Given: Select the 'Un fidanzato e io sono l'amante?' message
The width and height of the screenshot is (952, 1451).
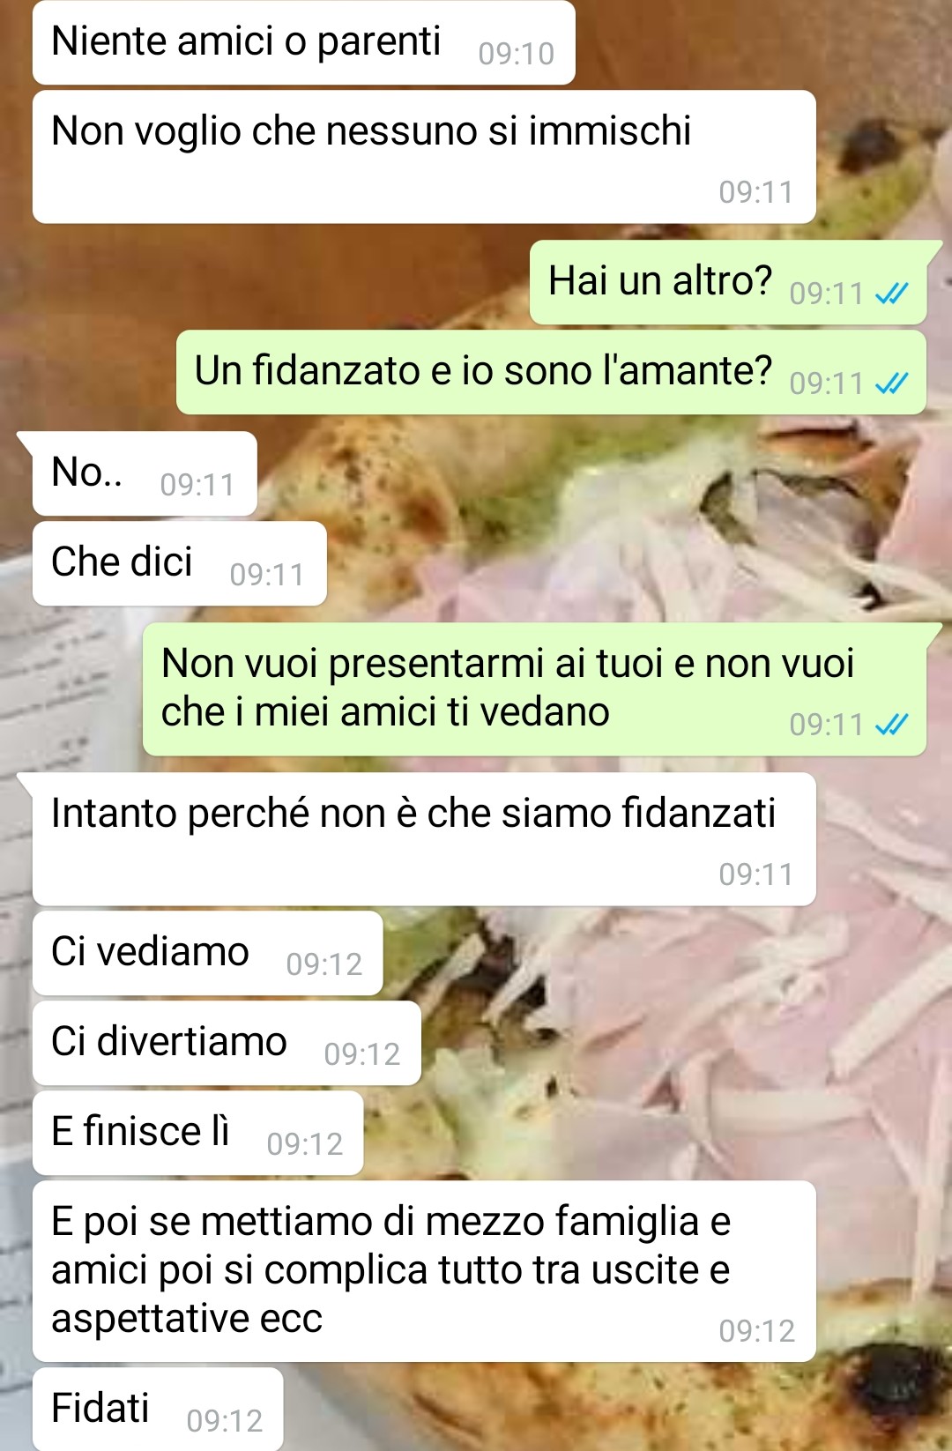Looking at the screenshot, I should [551, 372].
